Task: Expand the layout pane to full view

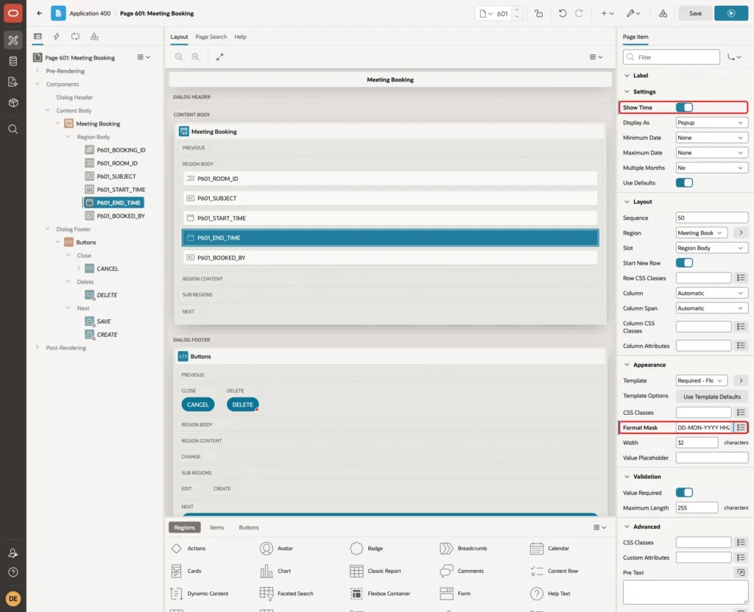Action: [219, 57]
